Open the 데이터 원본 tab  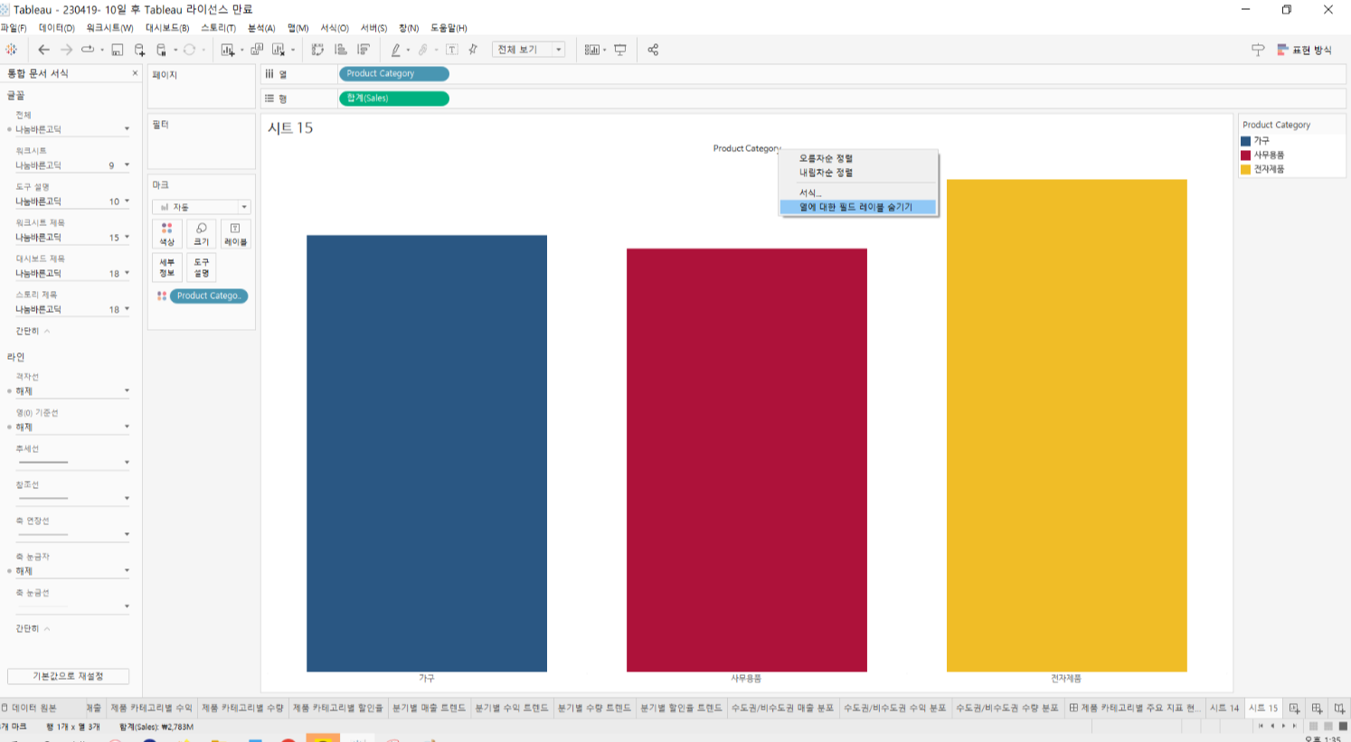click(x=30, y=708)
